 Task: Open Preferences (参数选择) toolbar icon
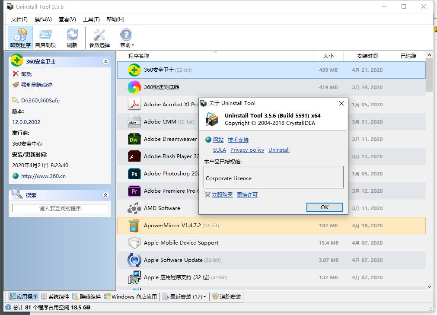point(99,38)
